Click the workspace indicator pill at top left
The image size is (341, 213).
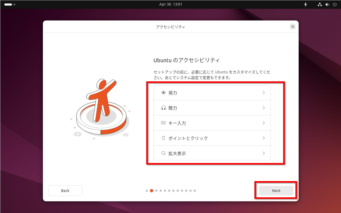[x=8, y=5]
